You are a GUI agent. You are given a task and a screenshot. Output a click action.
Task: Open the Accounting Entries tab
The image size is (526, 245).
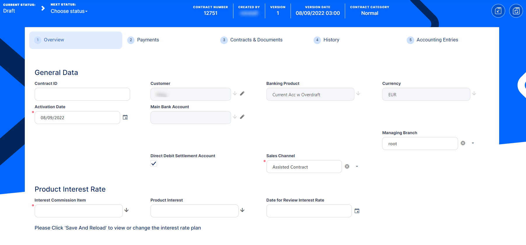(x=437, y=40)
